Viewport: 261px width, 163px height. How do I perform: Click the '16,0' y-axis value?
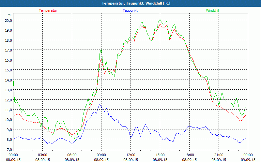tap(8, 60)
